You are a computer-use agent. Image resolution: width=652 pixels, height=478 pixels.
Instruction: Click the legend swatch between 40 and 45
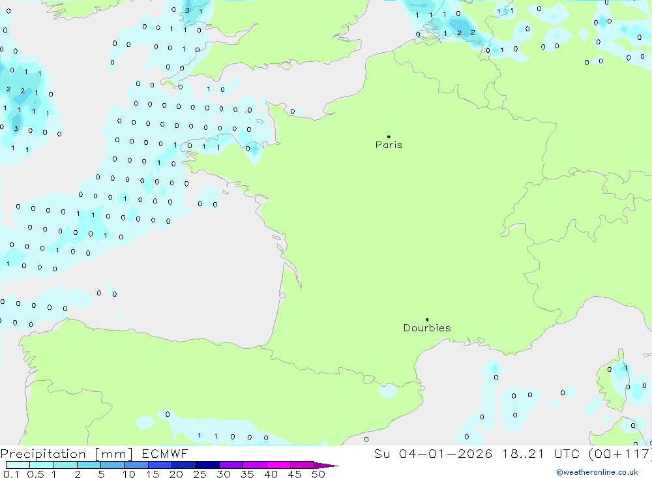tap(278, 465)
